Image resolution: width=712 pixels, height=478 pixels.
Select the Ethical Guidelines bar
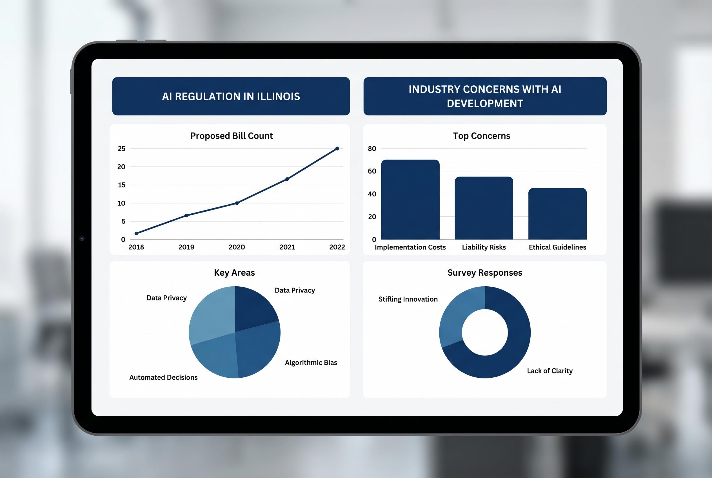557,214
